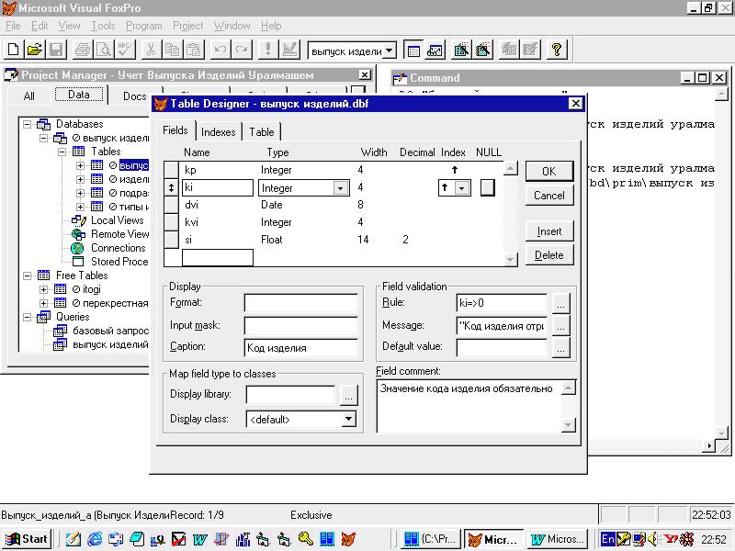Open the Window menu
Viewport: 735px width, 551px height.
232,26
